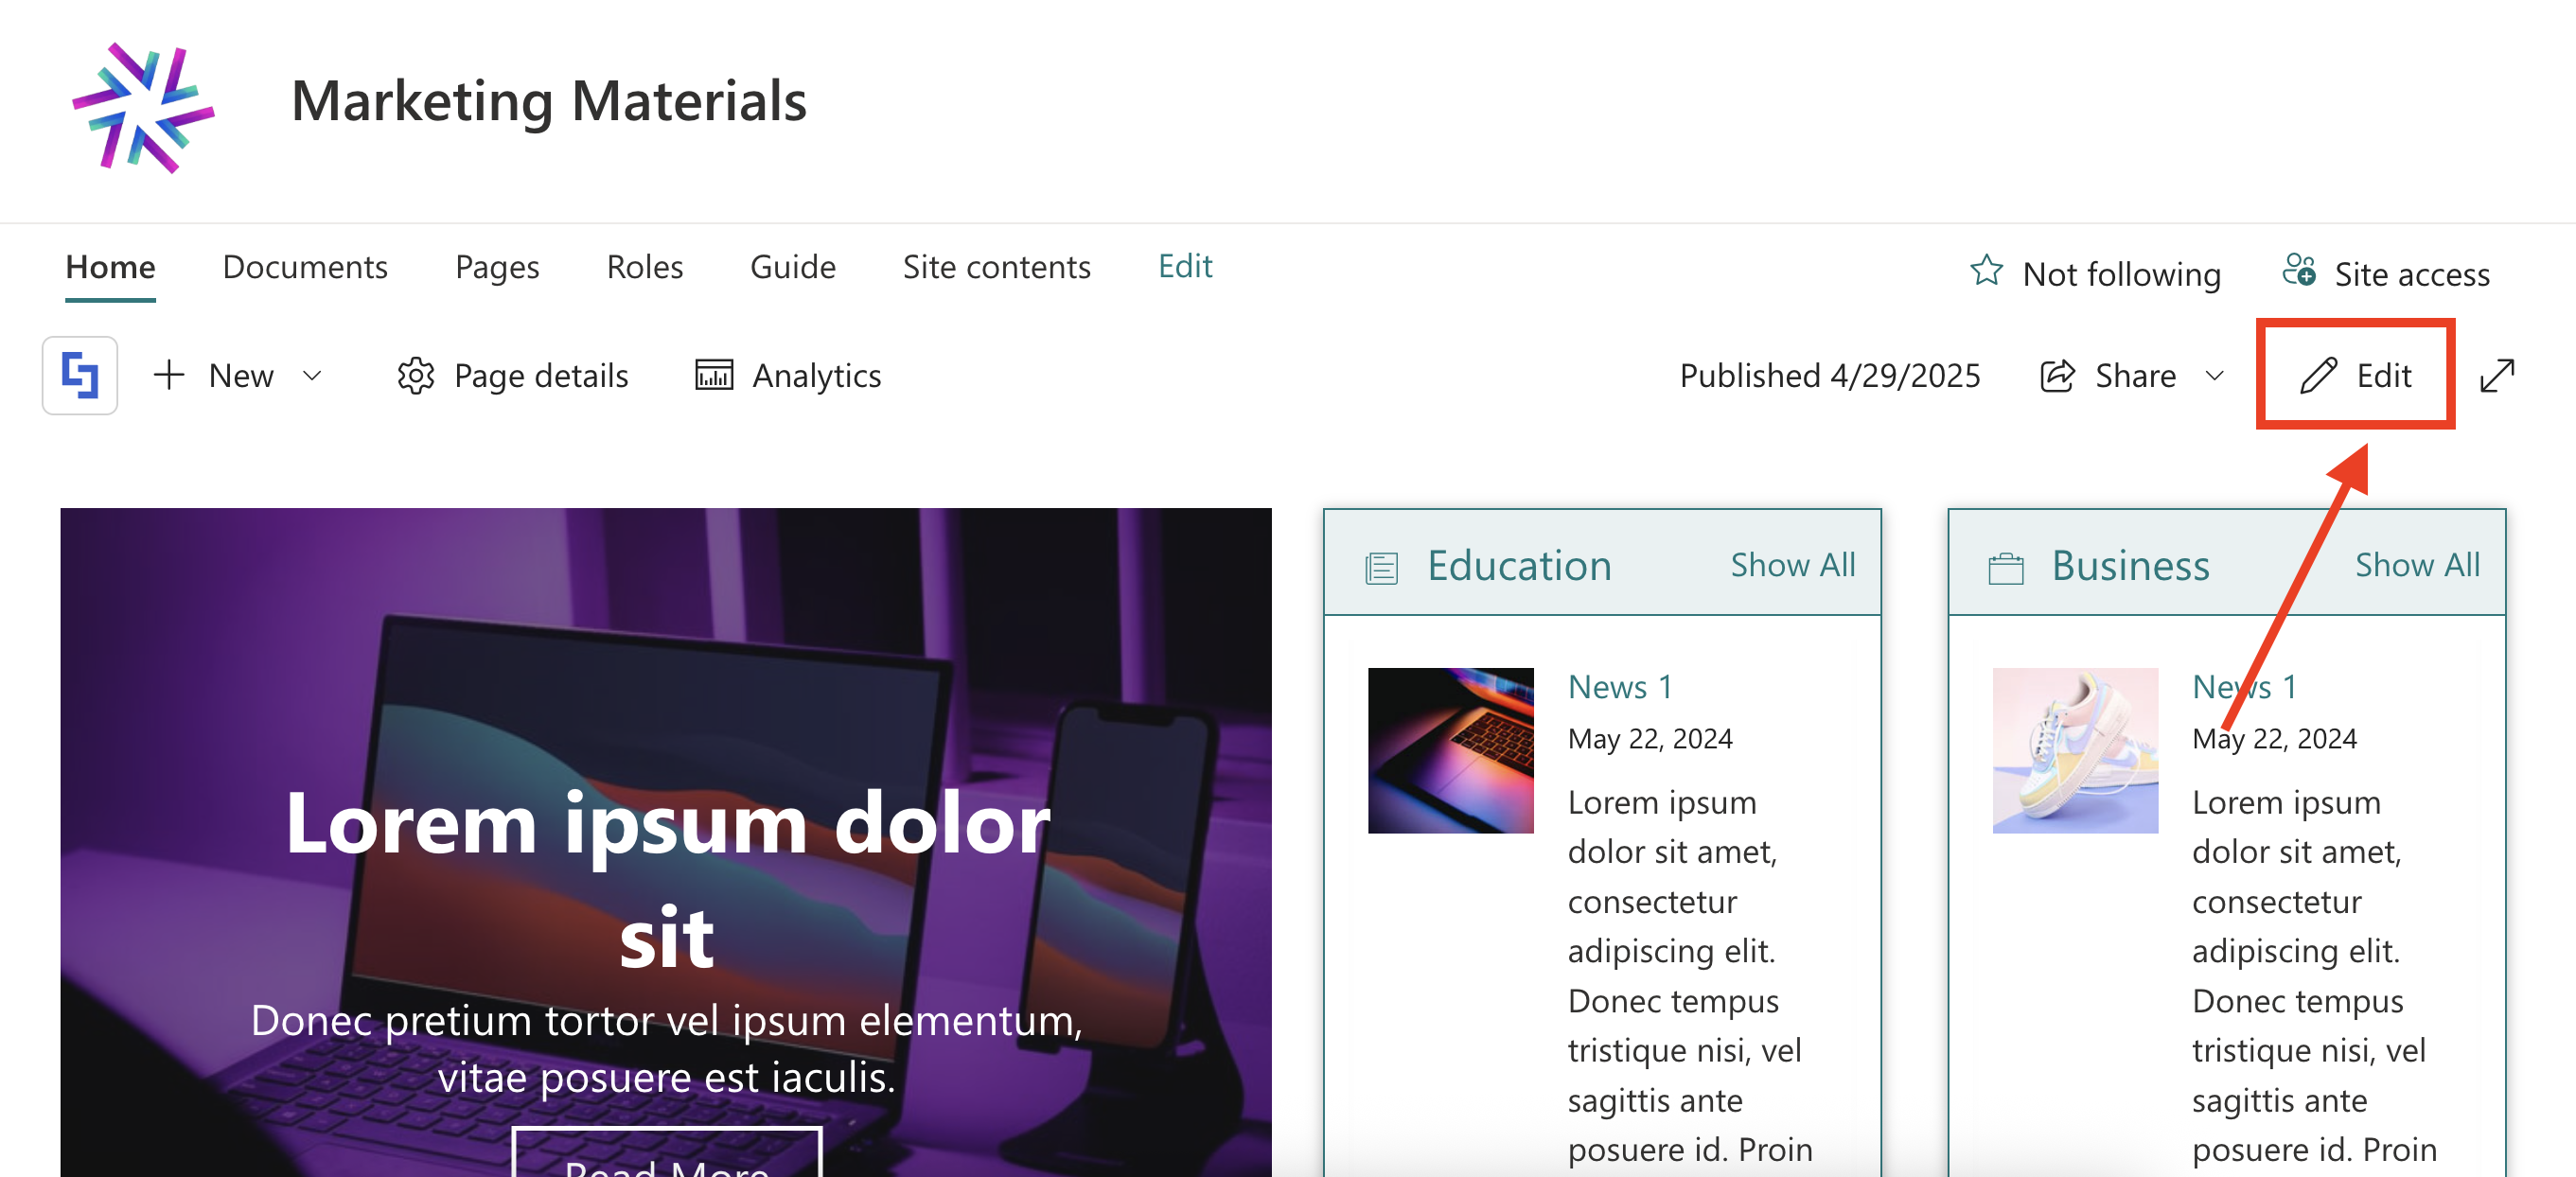Open the Education News 1 laptop thumbnail
The height and width of the screenshot is (1177, 2576).
pos(1450,750)
